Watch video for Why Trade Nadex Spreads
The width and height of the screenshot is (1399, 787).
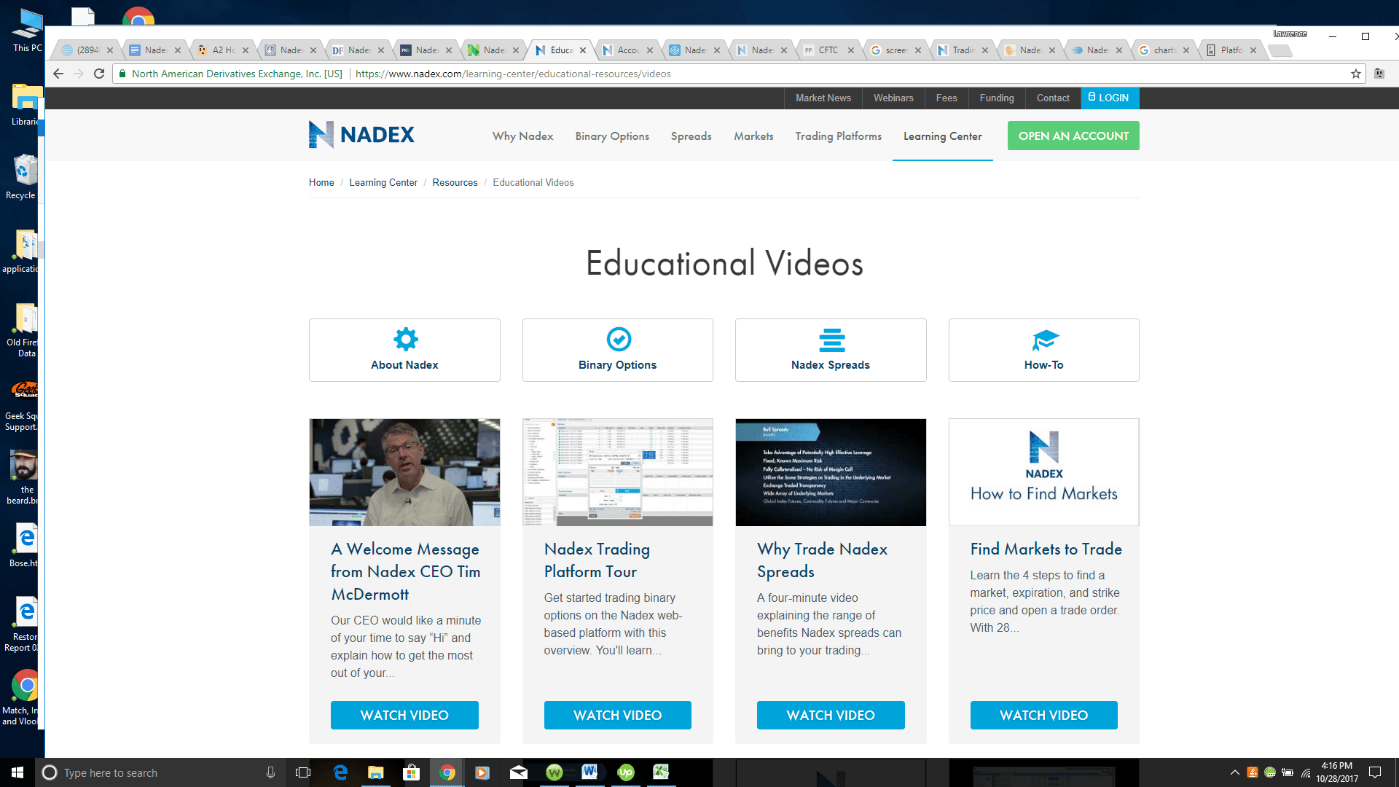(831, 716)
